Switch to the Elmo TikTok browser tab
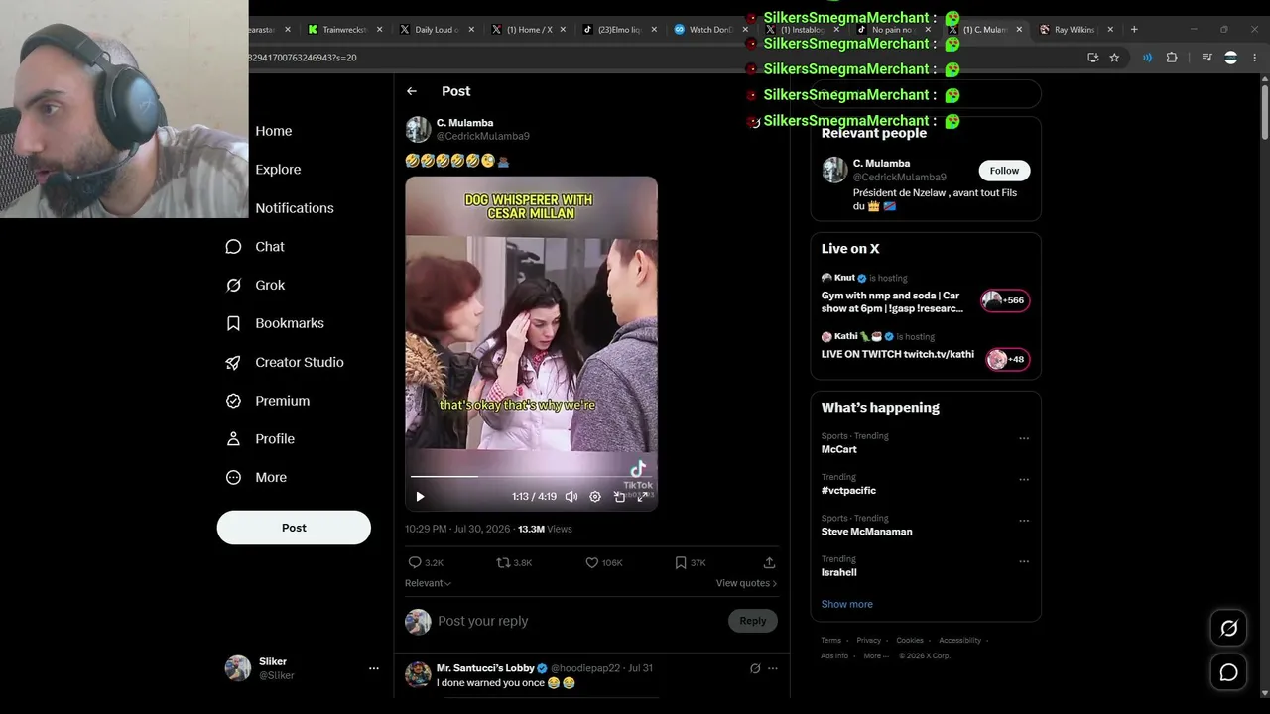Image resolution: width=1270 pixels, height=714 pixels. coord(618,30)
